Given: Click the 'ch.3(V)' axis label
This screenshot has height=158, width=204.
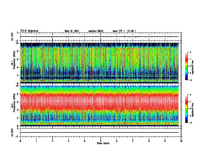Looking at the screenshot, I should pyautogui.click(x=12, y=132).
